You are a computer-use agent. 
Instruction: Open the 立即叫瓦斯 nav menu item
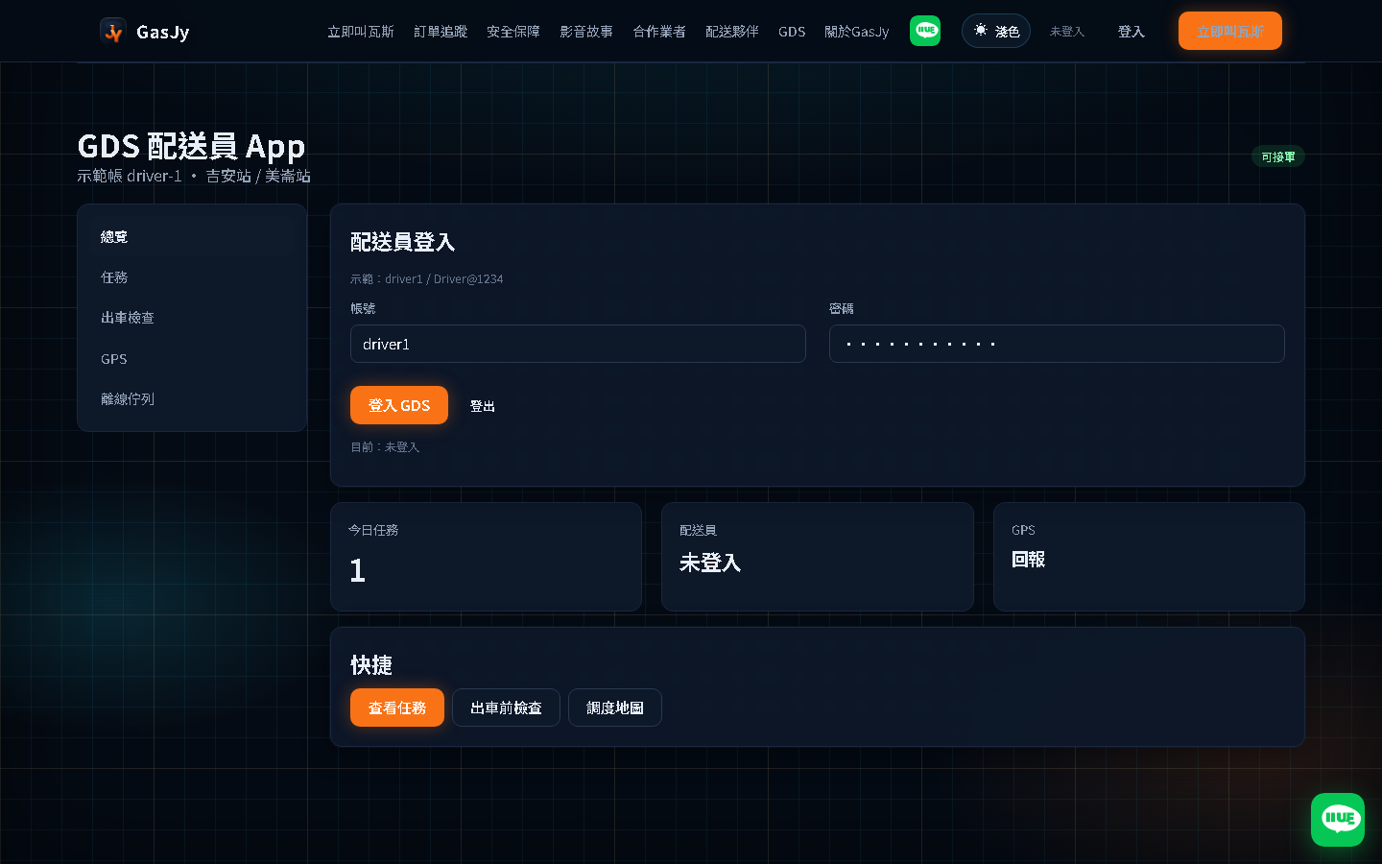[361, 32]
